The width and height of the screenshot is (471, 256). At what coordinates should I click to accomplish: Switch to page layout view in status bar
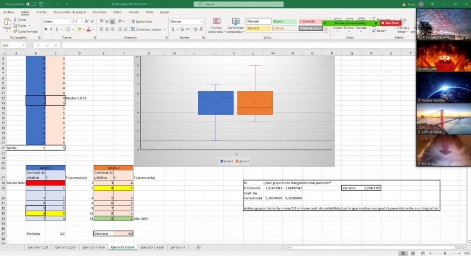point(413,253)
